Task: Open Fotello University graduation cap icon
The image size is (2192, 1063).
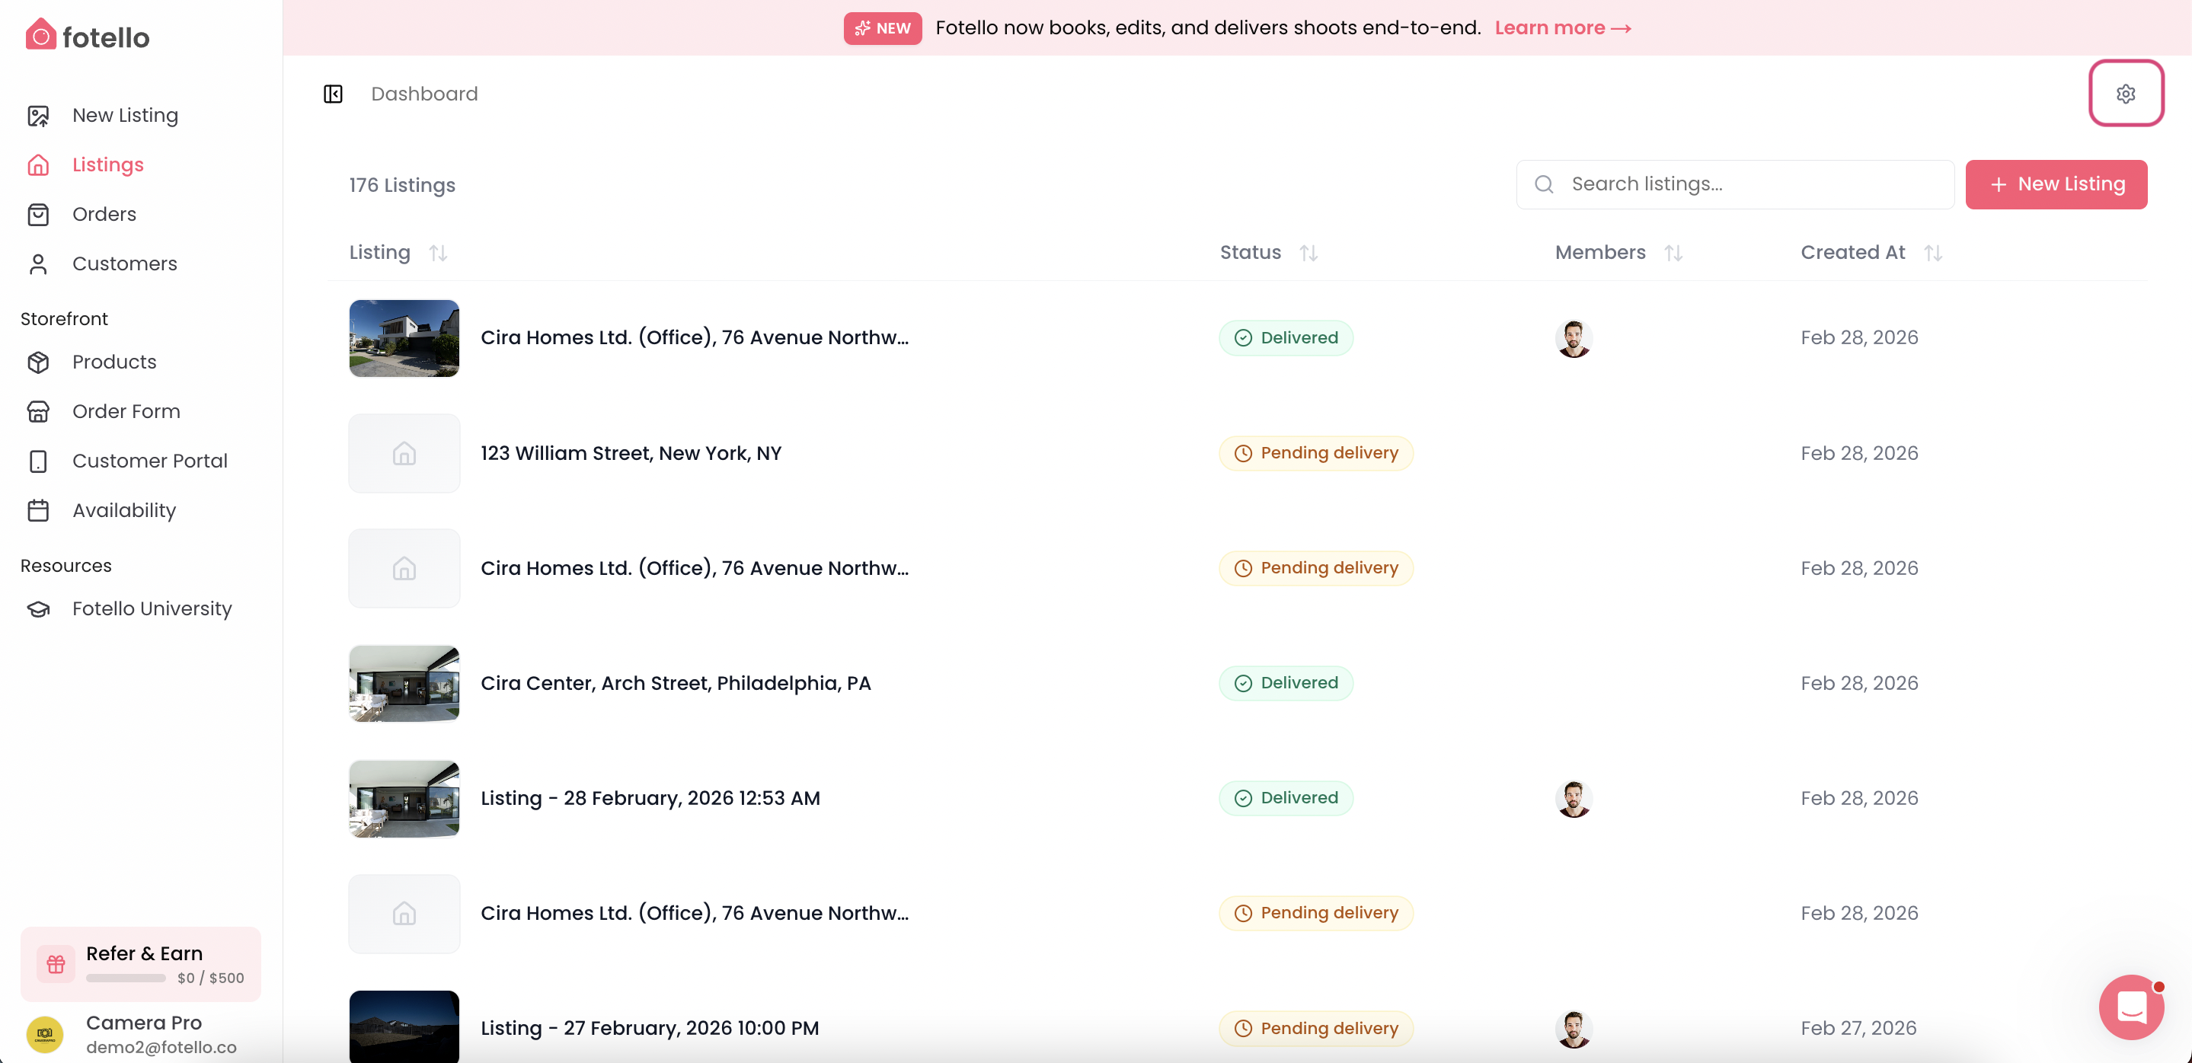Action: pyautogui.click(x=38, y=609)
